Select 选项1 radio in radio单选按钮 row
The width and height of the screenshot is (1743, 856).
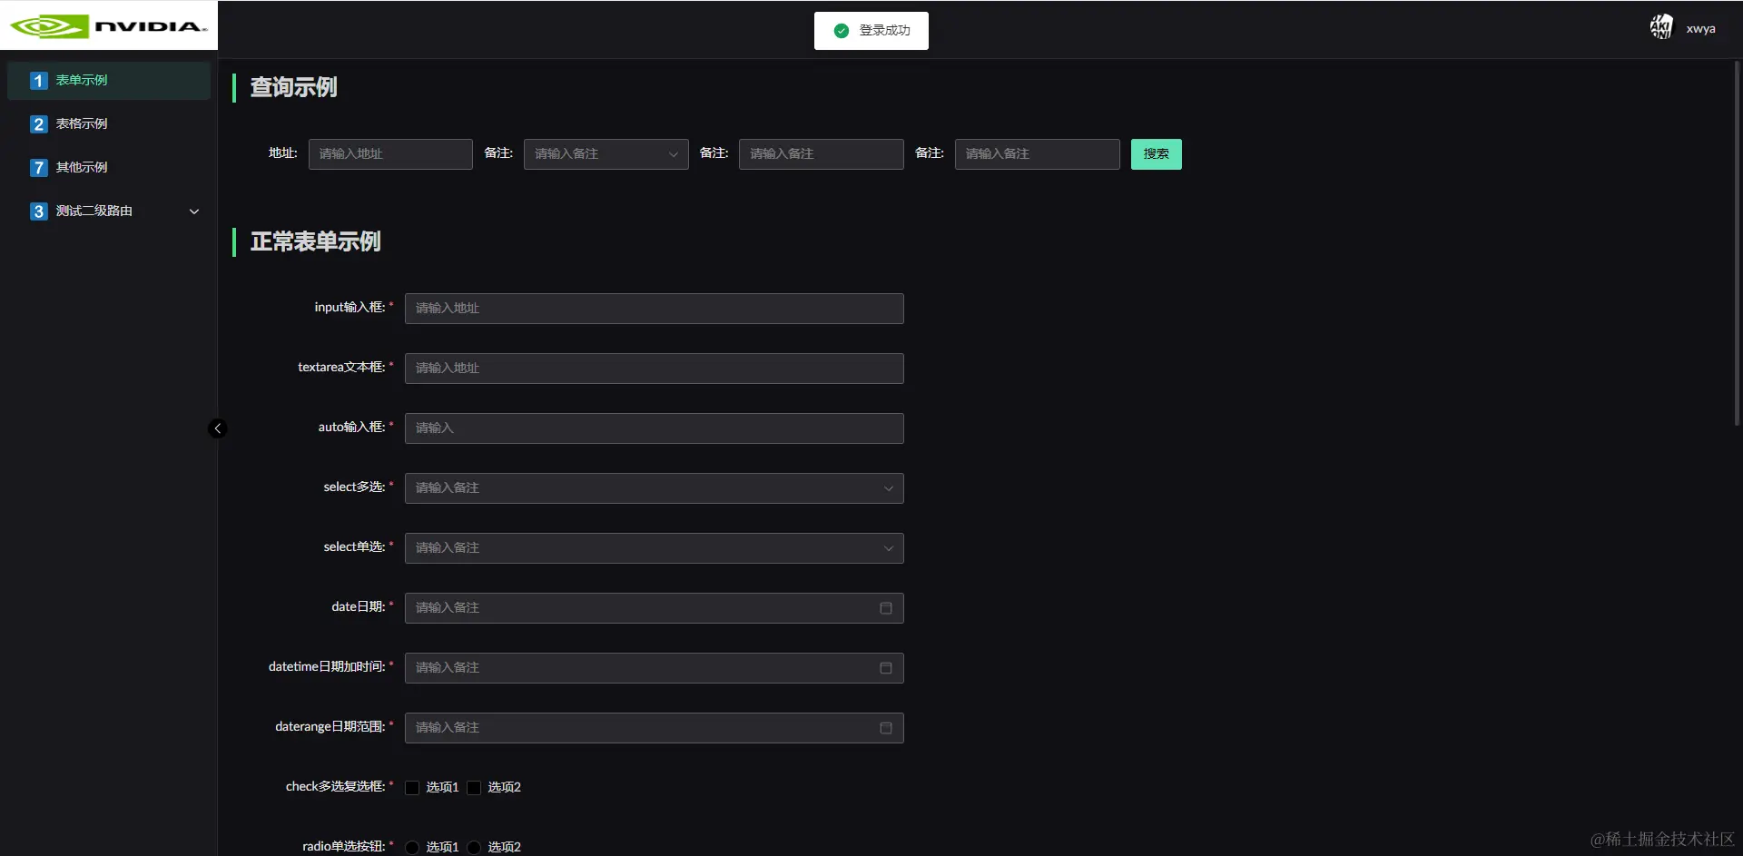click(x=412, y=848)
